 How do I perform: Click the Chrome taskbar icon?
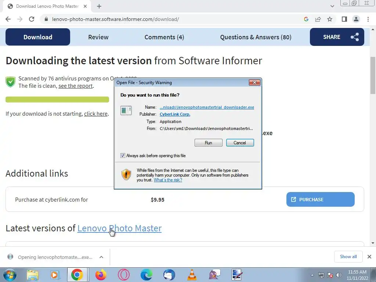click(77, 275)
